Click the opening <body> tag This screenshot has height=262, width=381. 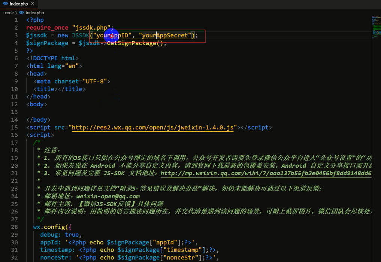[x=36, y=104]
